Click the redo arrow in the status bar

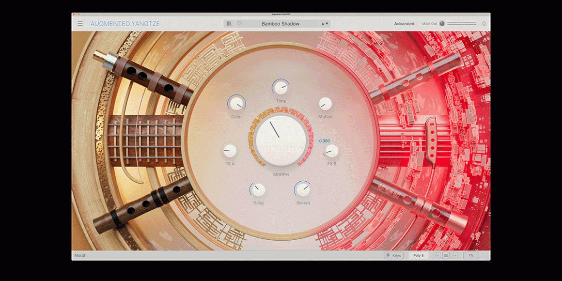454,255
